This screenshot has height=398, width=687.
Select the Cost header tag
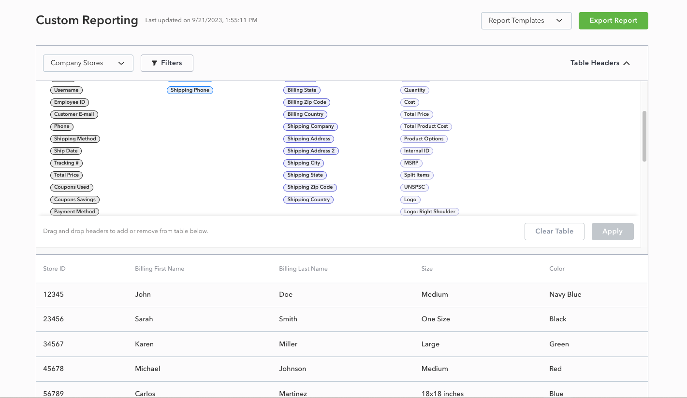pos(409,102)
